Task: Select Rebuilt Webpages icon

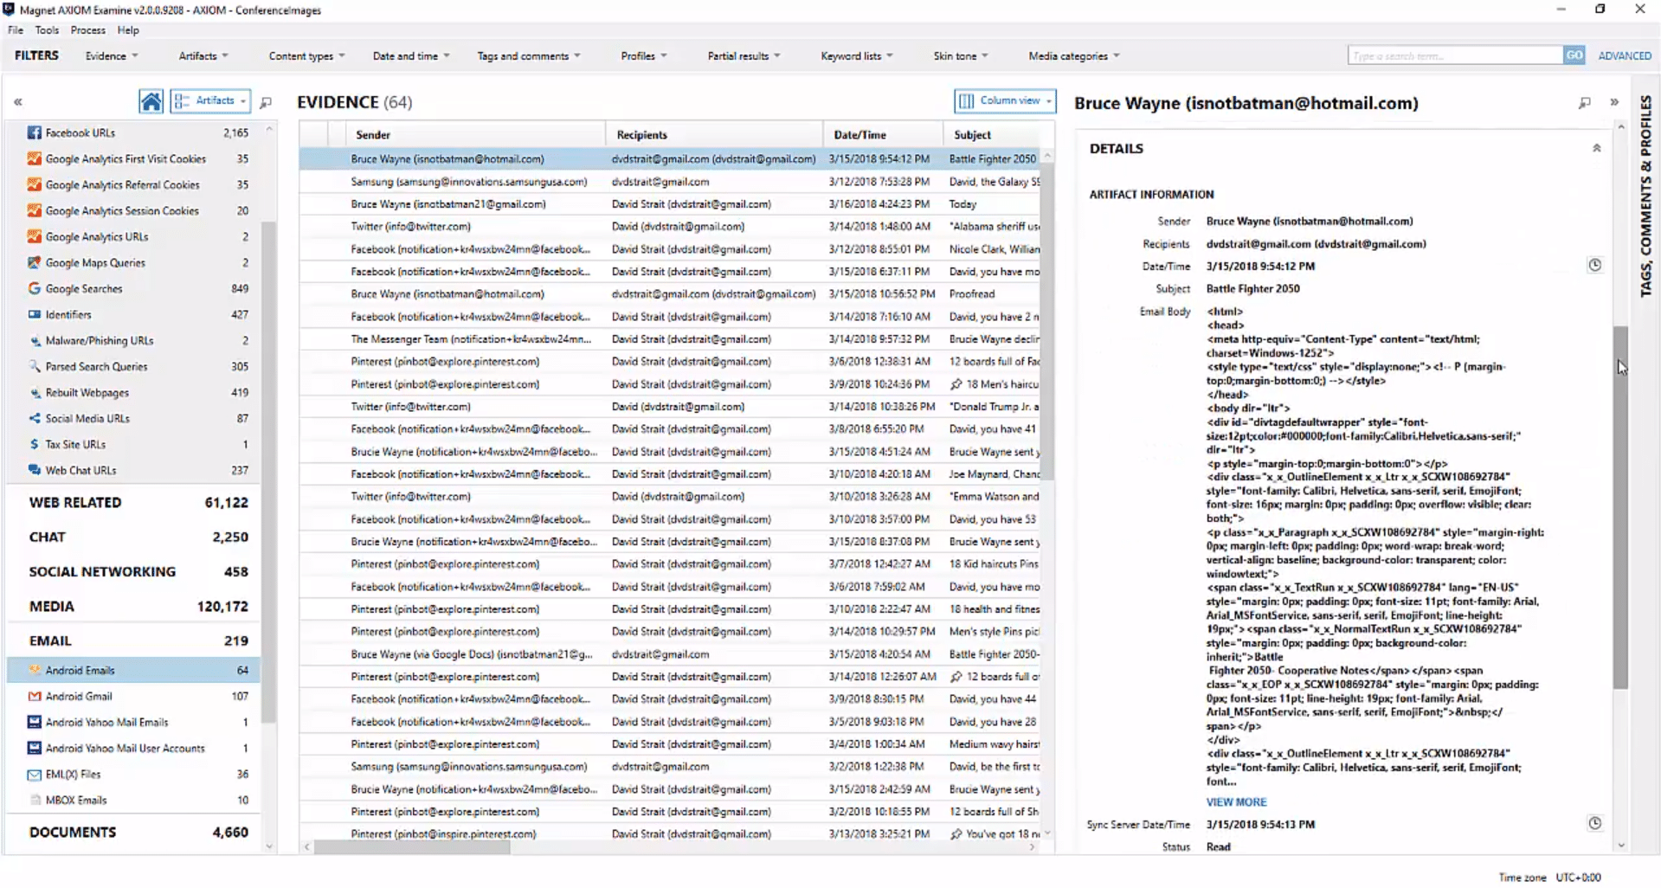Action: pyautogui.click(x=35, y=392)
